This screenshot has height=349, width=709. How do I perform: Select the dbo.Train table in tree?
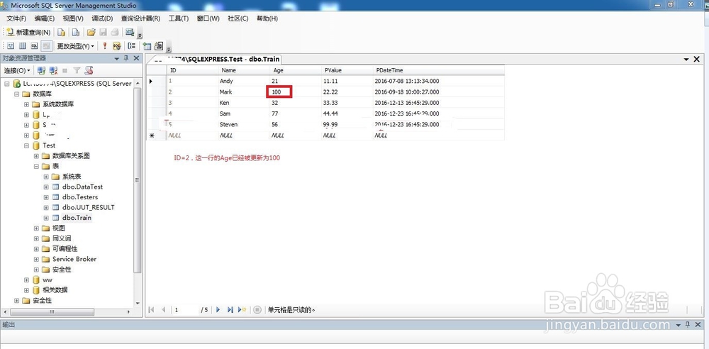point(77,218)
